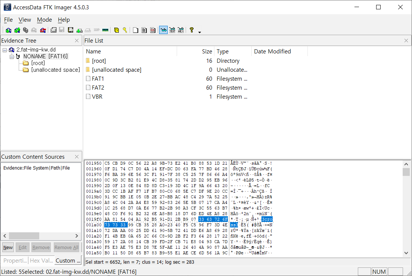Click Export Logical Image (AD1) icon
Image resolution: width=412 pixels, height=276 pixels.
71,30
